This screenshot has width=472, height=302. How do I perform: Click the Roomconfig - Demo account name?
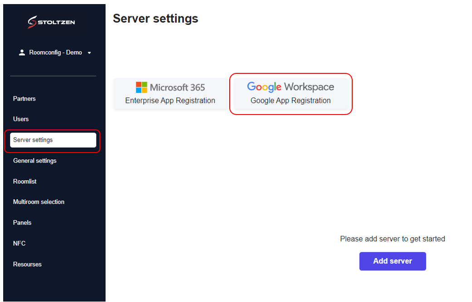tap(55, 53)
